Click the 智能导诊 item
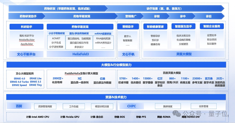Image resolution: width=235 pixels, height=123 pixels. coord(155,36)
